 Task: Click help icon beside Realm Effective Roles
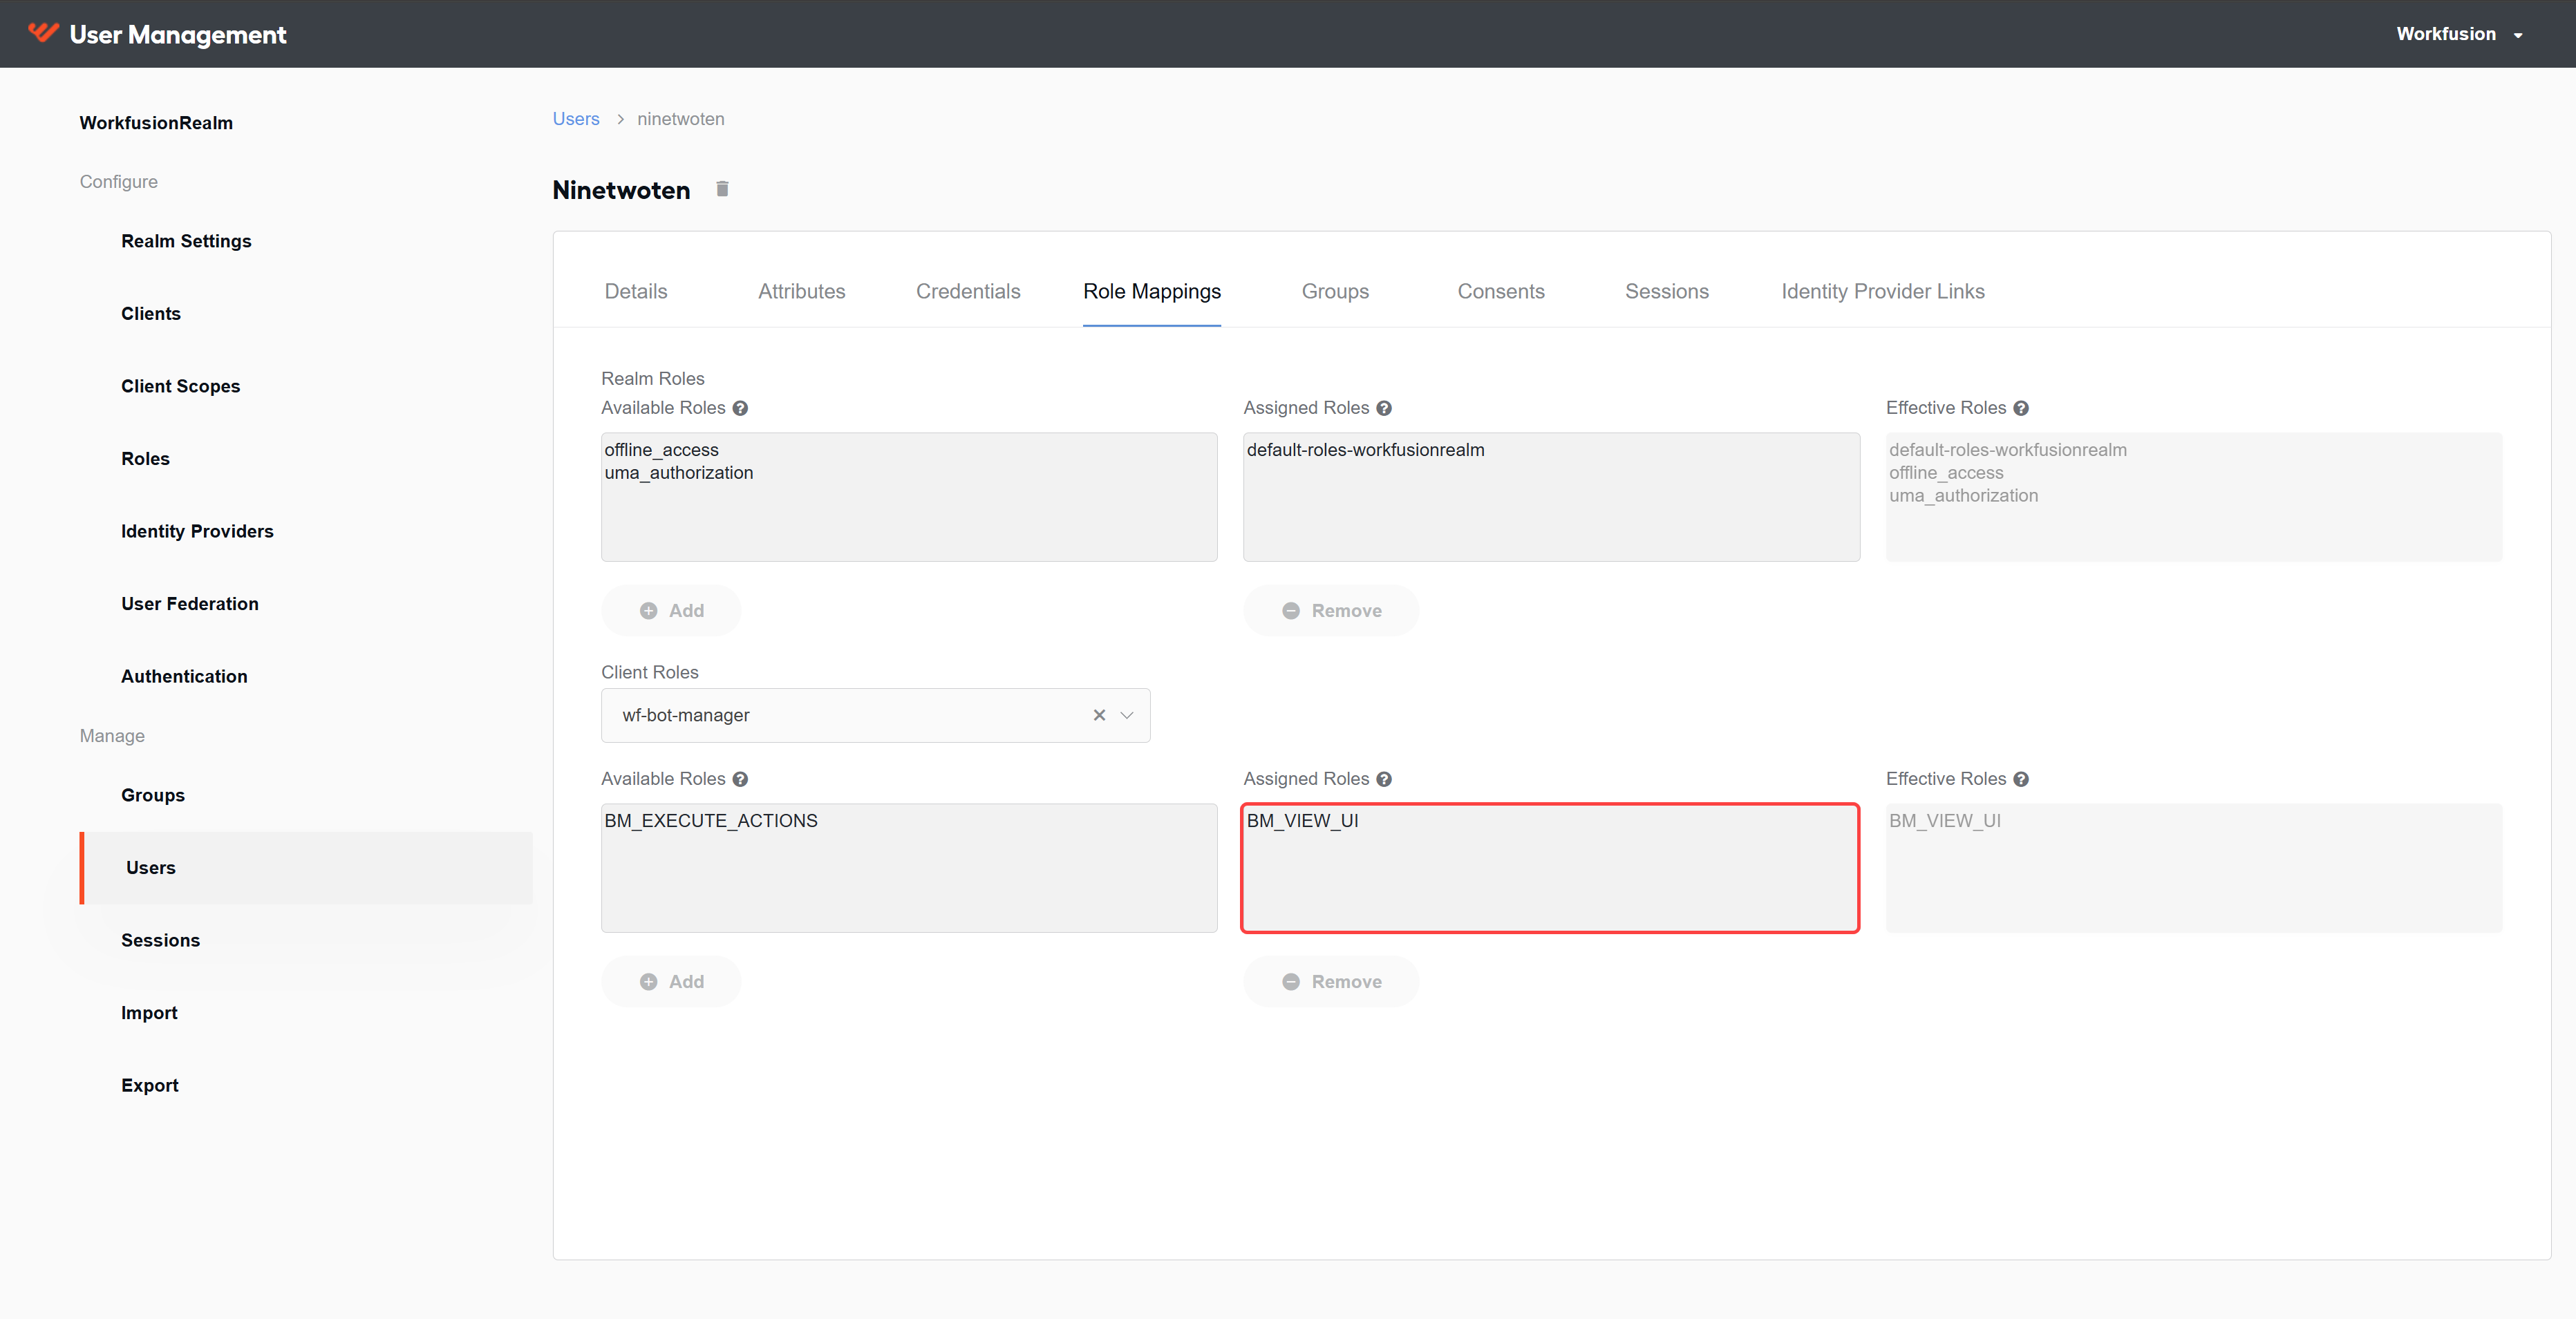pyautogui.click(x=2021, y=408)
